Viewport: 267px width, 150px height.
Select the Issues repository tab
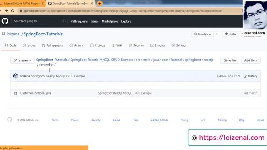click(29, 45)
